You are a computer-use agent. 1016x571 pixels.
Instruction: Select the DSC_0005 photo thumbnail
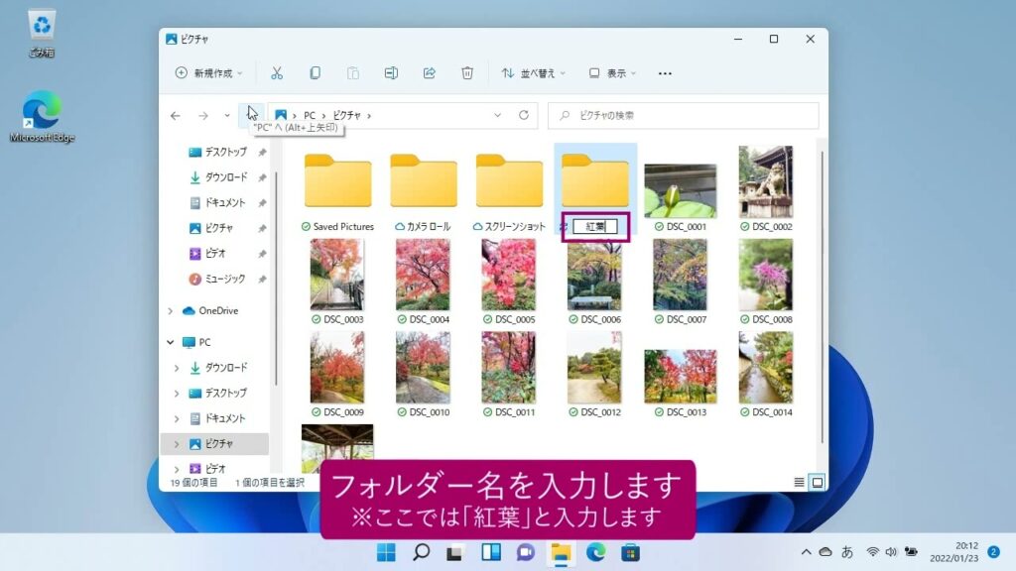[509, 277]
